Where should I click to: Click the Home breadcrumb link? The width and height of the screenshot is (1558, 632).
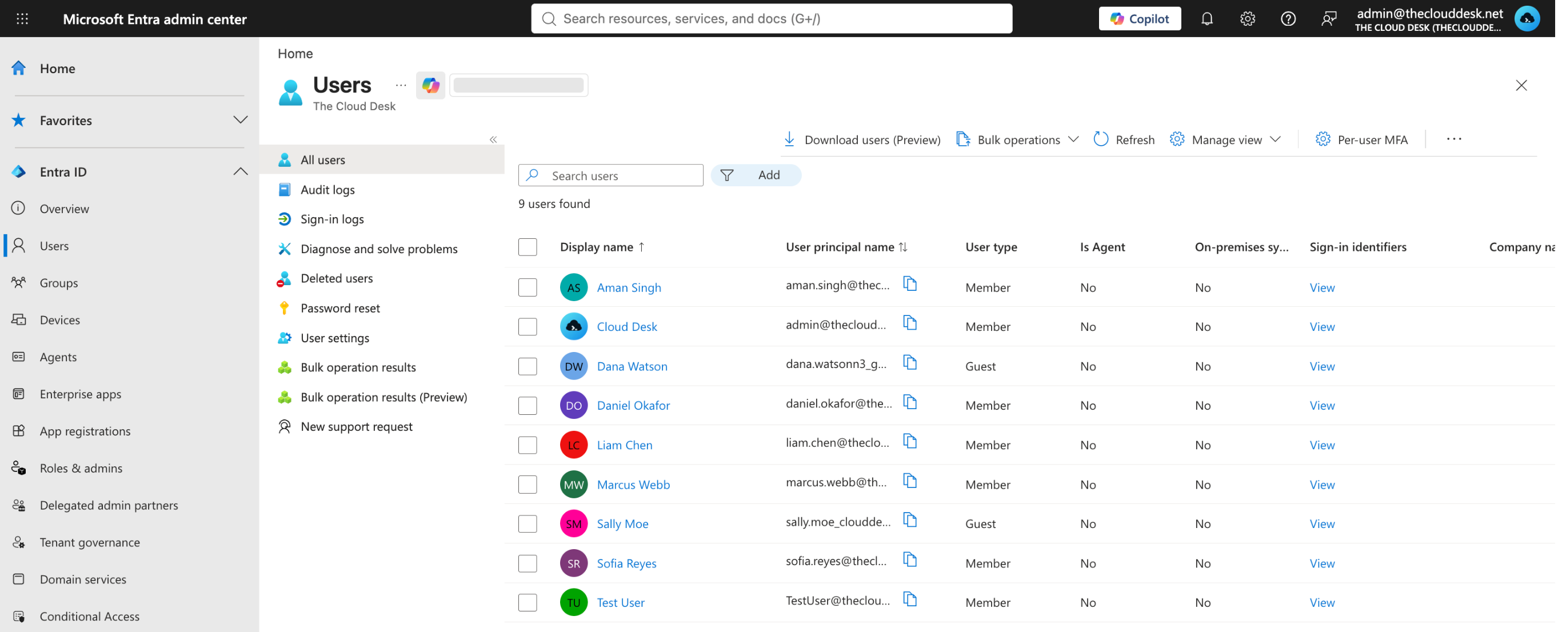pos(295,53)
